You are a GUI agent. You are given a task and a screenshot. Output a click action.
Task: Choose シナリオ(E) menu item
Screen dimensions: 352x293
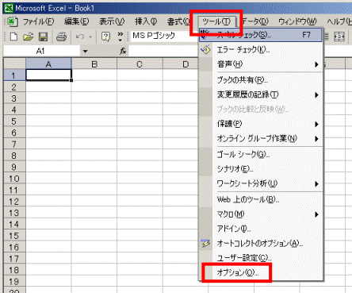(x=261, y=168)
